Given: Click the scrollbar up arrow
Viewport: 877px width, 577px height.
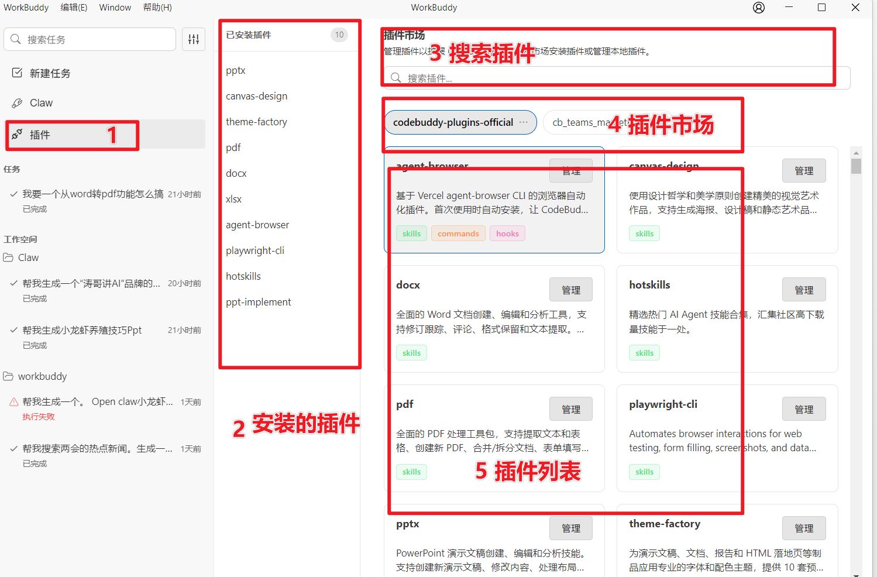Looking at the screenshot, I should (x=856, y=152).
